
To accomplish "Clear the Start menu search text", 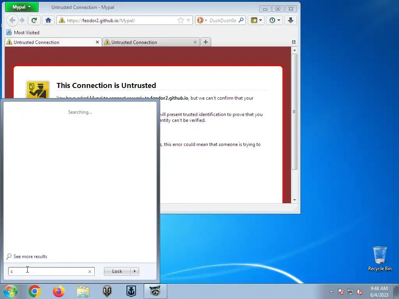I will [90, 271].
